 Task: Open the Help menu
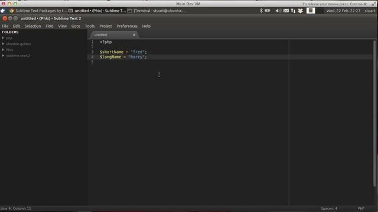tap(146, 26)
